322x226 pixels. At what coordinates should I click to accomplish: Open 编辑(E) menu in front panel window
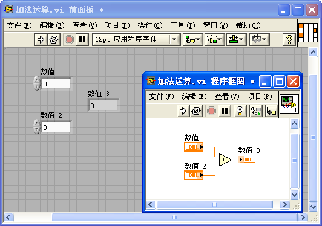52,25
